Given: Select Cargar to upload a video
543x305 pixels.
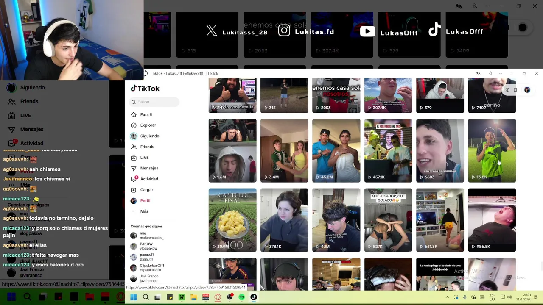Looking at the screenshot, I should pyautogui.click(x=146, y=190).
